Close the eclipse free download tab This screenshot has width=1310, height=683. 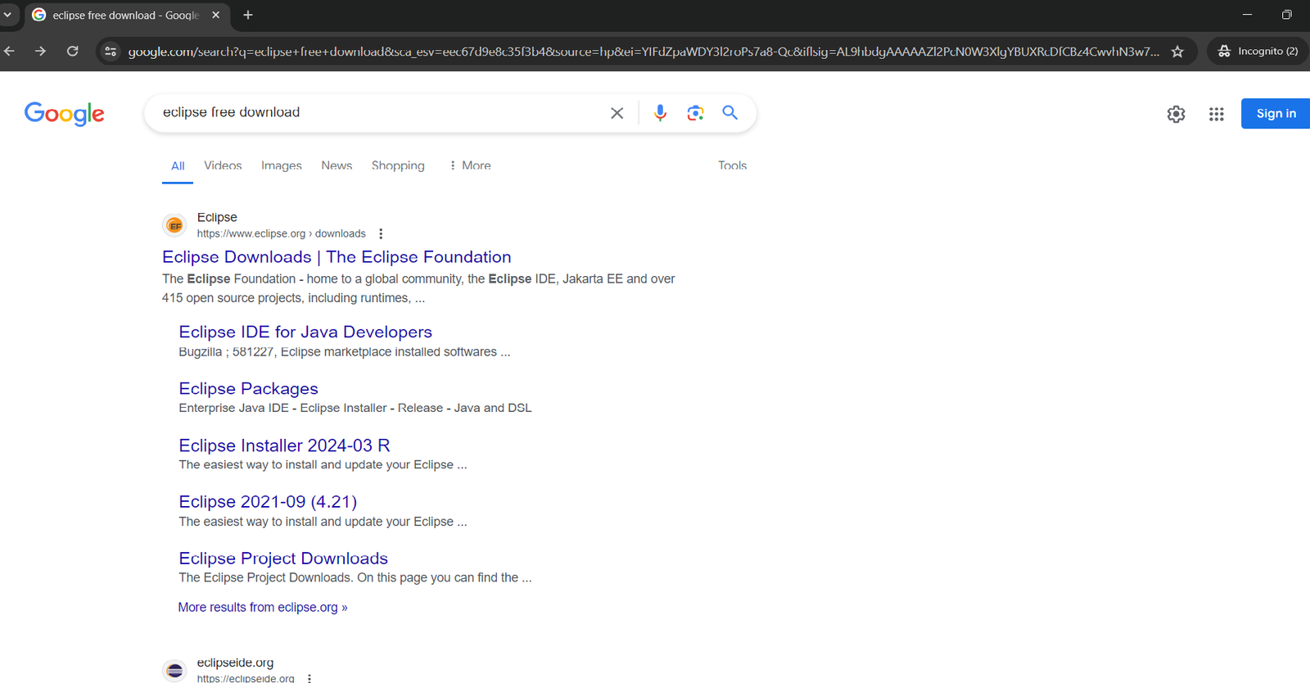tap(216, 15)
